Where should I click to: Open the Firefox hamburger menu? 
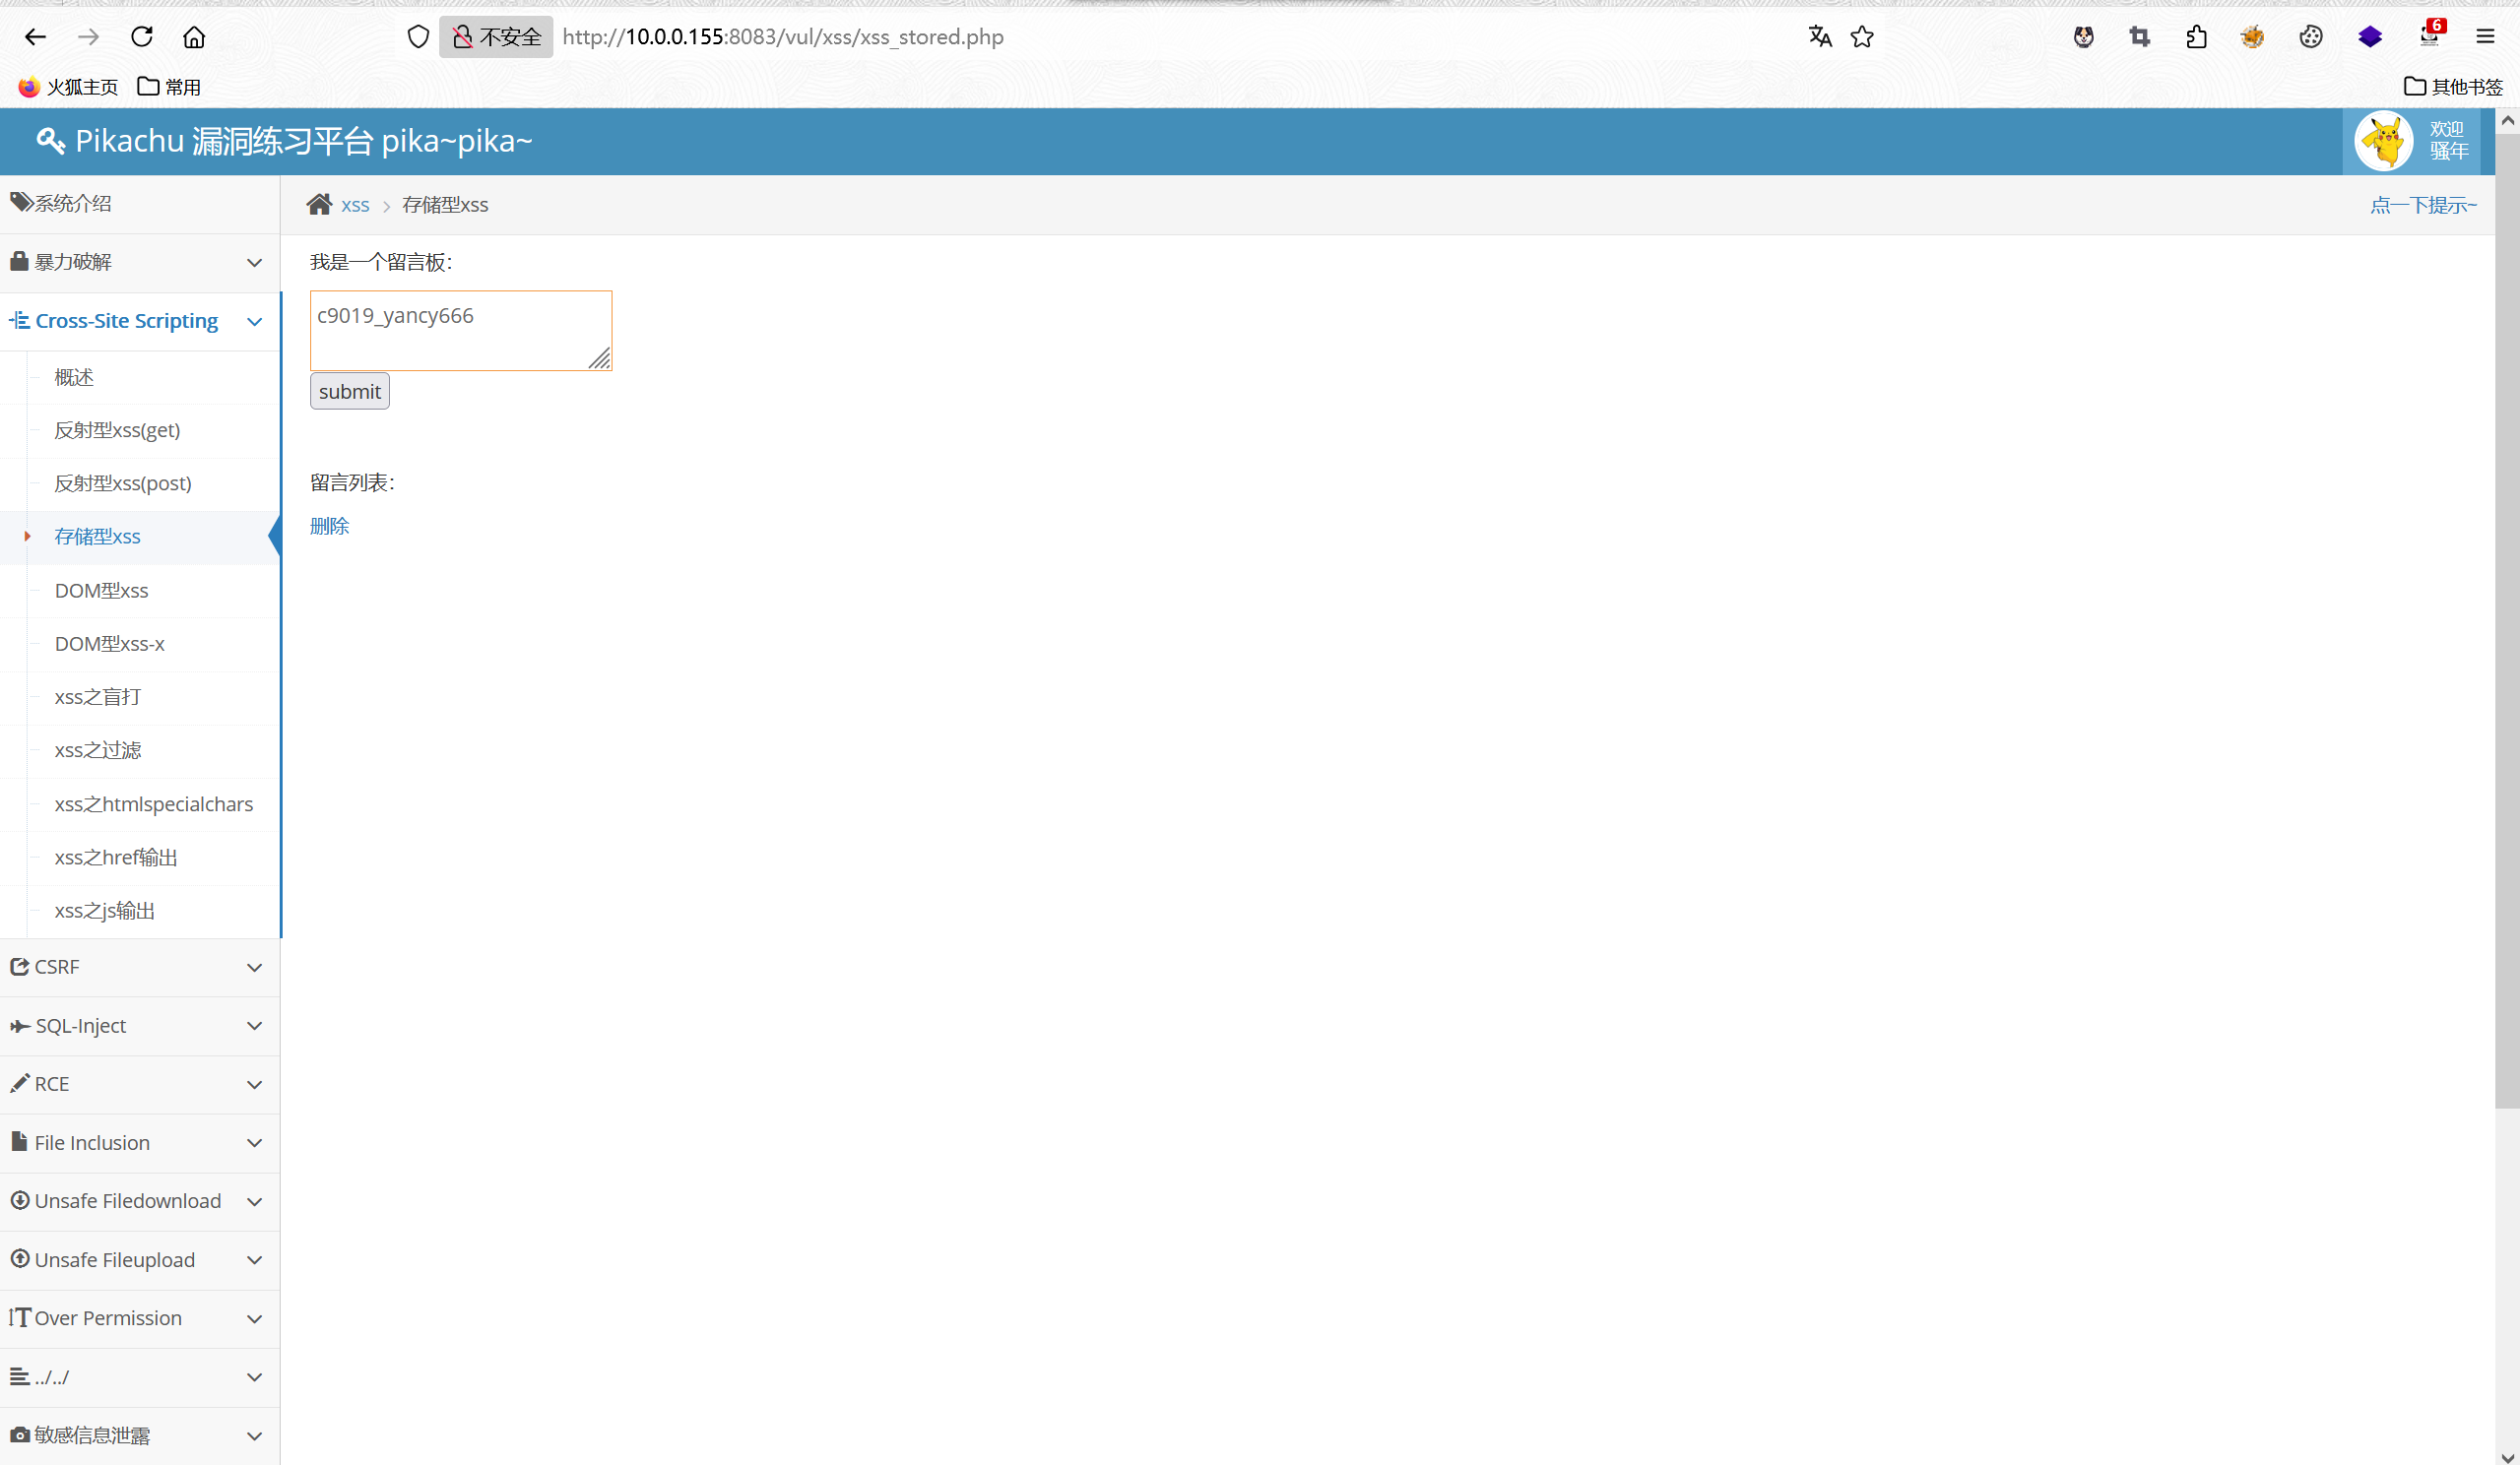pos(2485,37)
